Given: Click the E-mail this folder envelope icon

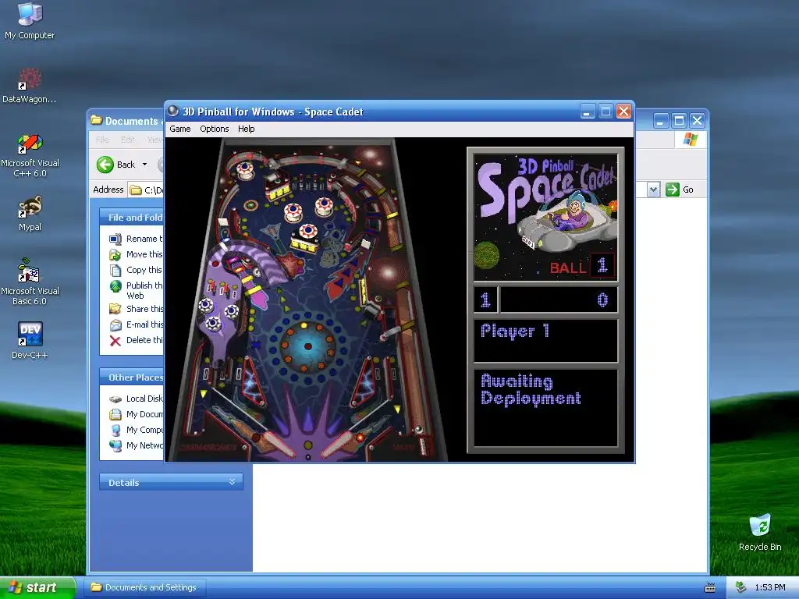Looking at the screenshot, I should pos(115,325).
